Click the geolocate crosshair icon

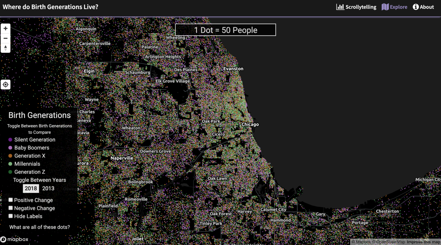pos(5,84)
